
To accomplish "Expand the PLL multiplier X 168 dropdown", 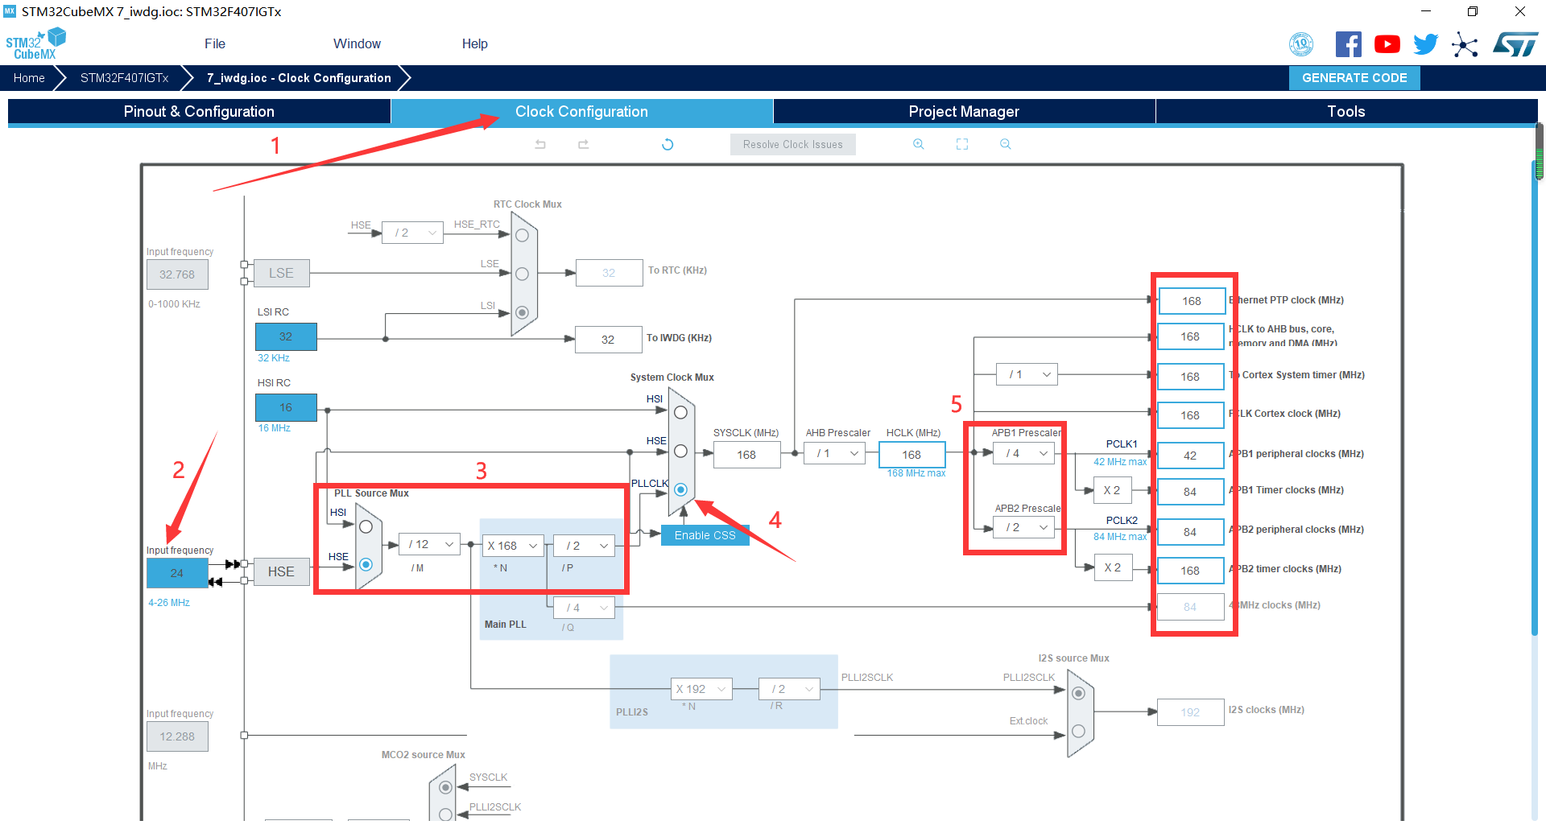I will click(x=512, y=546).
